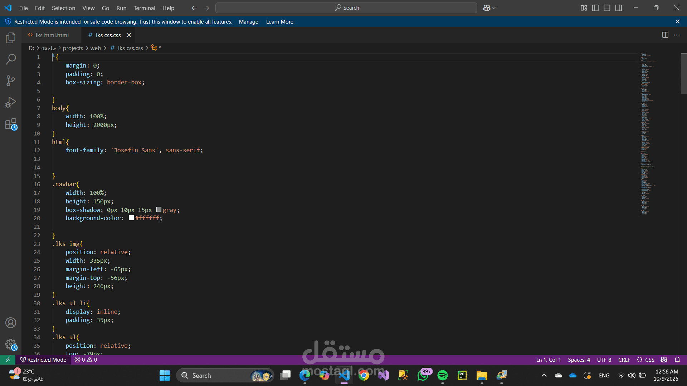Click the Manage link in Restricted Mode banner

248,22
